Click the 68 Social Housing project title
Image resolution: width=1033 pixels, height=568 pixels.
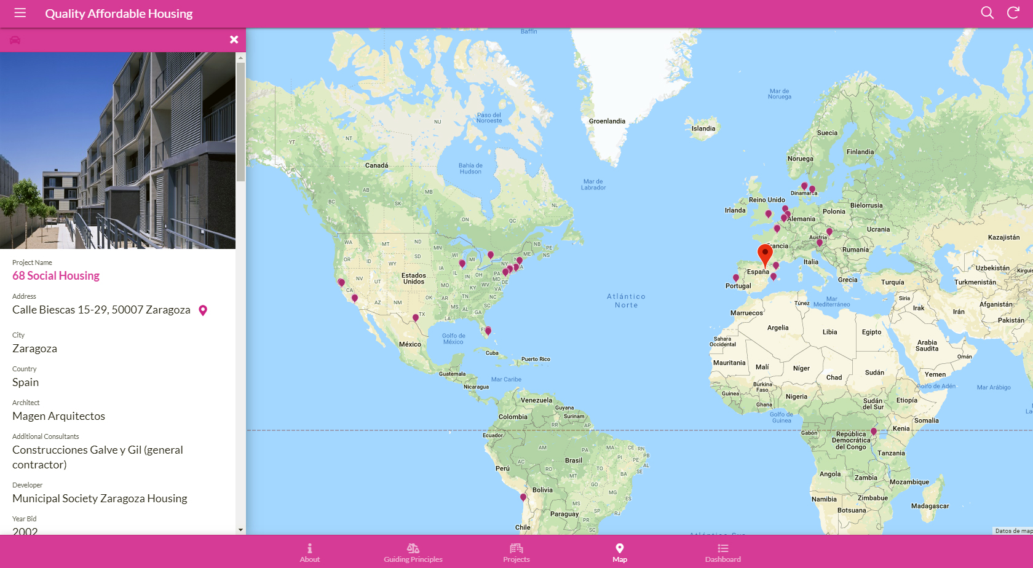(56, 276)
